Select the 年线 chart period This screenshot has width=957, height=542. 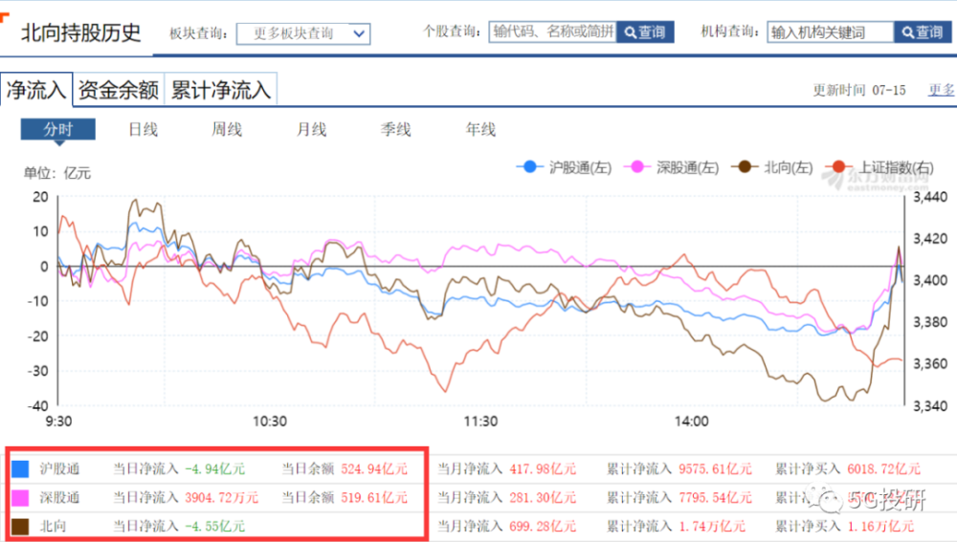480,129
